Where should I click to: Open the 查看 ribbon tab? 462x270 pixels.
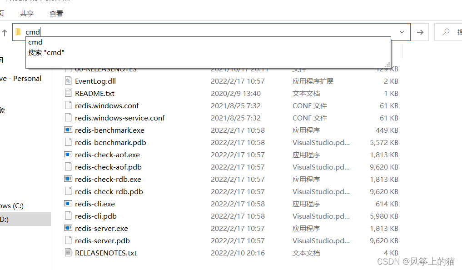point(56,13)
